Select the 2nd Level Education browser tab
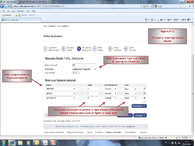The height and width of the screenshot is (146, 195). 21,20
